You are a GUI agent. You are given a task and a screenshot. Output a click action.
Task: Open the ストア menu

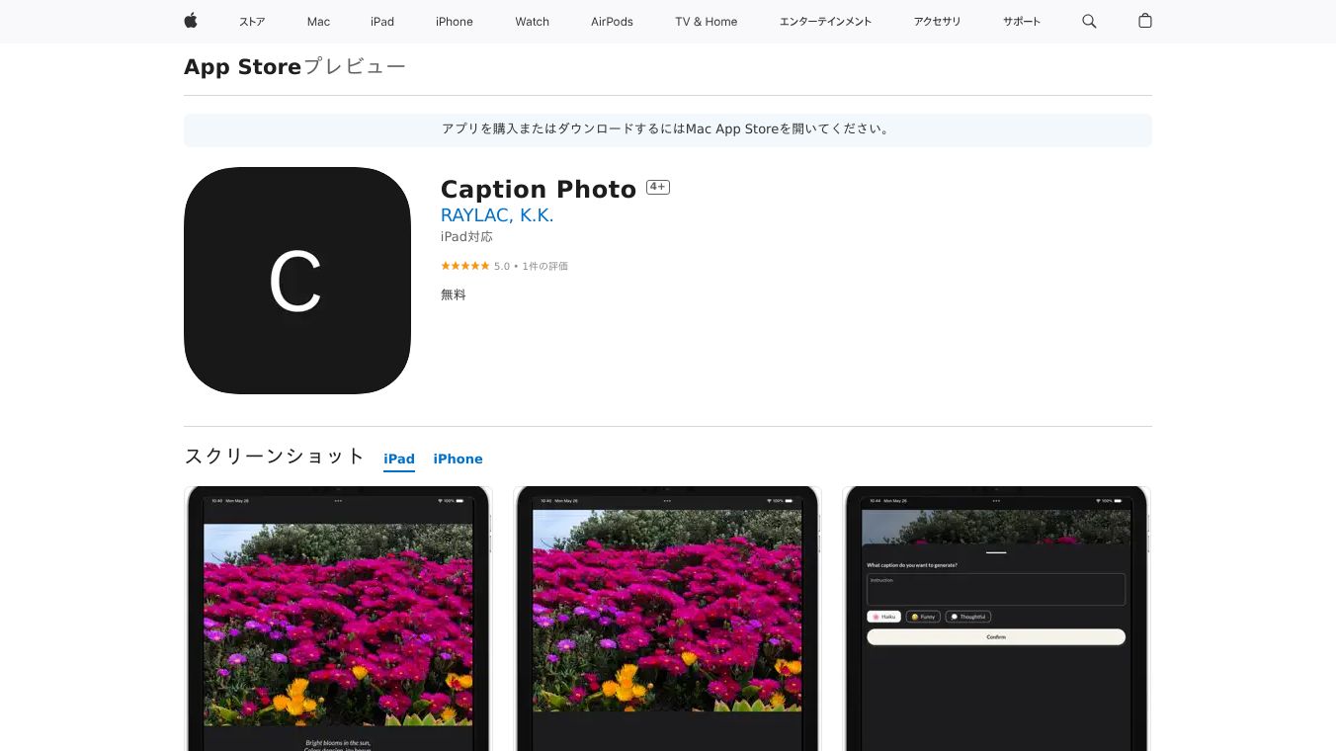(252, 22)
